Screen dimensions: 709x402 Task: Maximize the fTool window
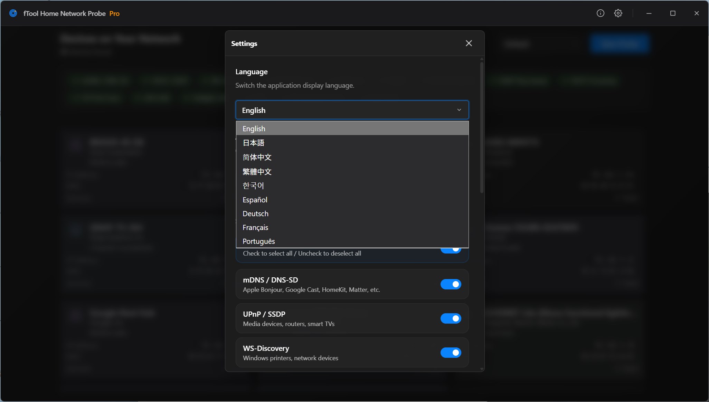click(673, 13)
